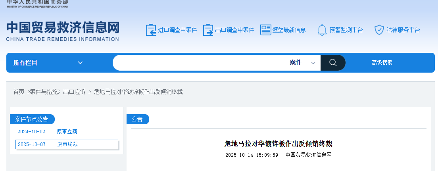Expand the 所有栏目 category dropdown
The image size is (438, 171).
tap(48, 63)
